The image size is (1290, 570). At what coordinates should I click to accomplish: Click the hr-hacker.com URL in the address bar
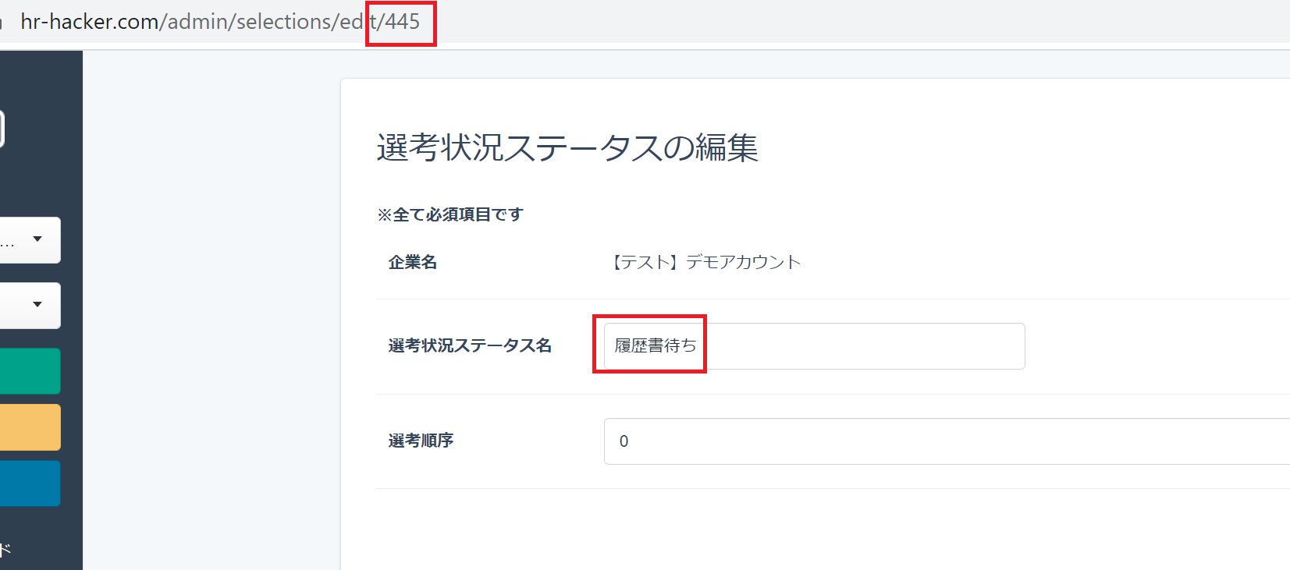(x=219, y=22)
